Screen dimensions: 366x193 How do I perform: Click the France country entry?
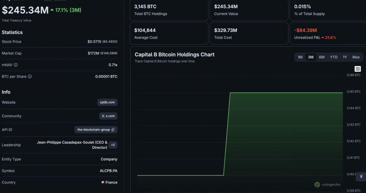click(x=109, y=182)
